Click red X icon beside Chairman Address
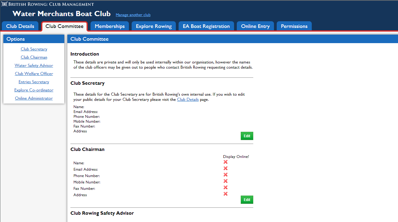The image size is (398, 222). (226, 194)
